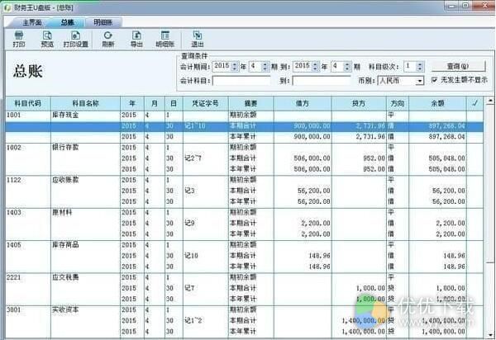Adjust the 科目级次 spinner
496x340 pixels.
click(x=414, y=66)
